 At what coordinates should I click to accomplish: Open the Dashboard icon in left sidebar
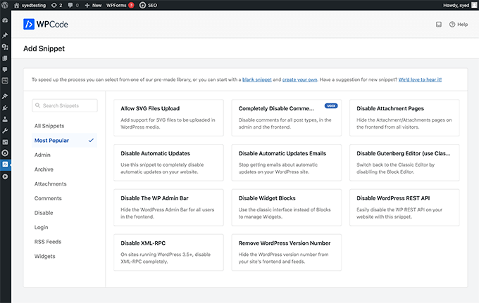(5, 20)
